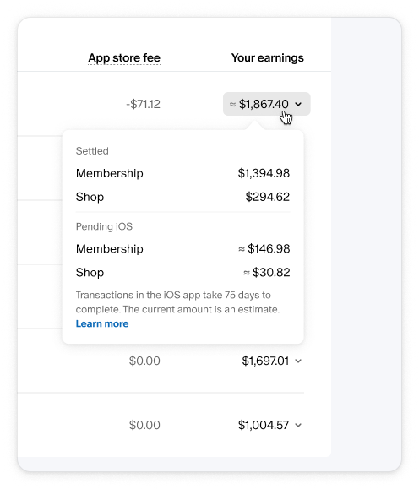Click the Learn more link

[102, 323]
